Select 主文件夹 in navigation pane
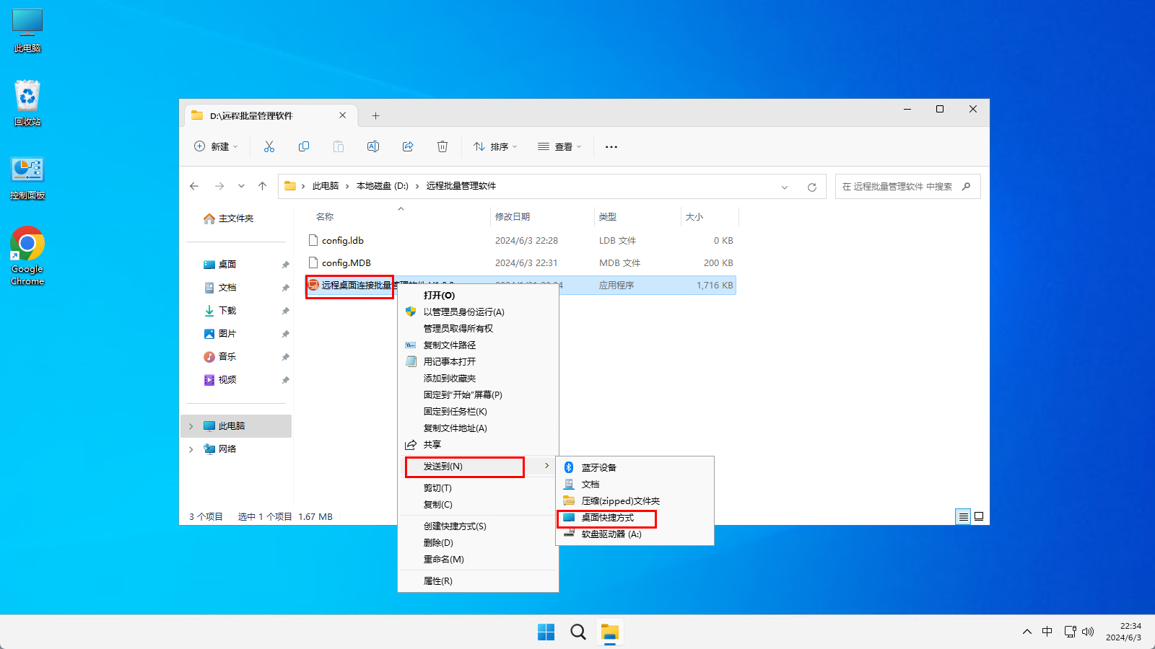Viewport: 1155px width, 649px height. (x=236, y=218)
